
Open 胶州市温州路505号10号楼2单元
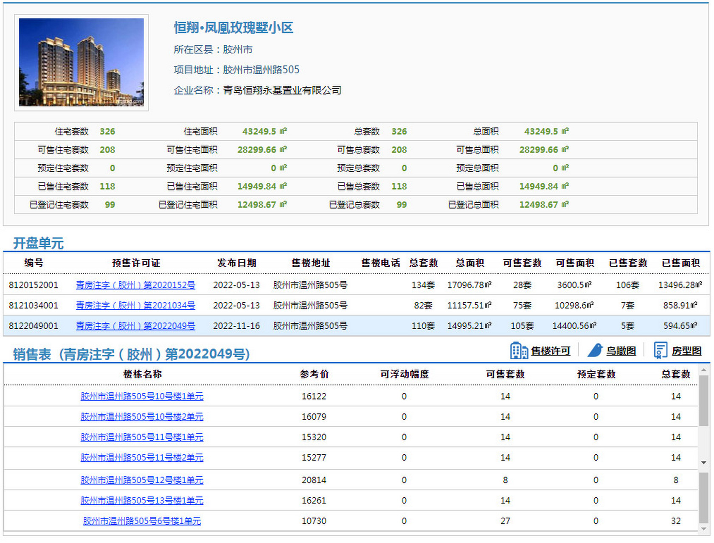pyautogui.click(x=141, y=417)
